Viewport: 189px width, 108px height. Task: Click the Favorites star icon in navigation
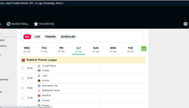click(36, 24)
